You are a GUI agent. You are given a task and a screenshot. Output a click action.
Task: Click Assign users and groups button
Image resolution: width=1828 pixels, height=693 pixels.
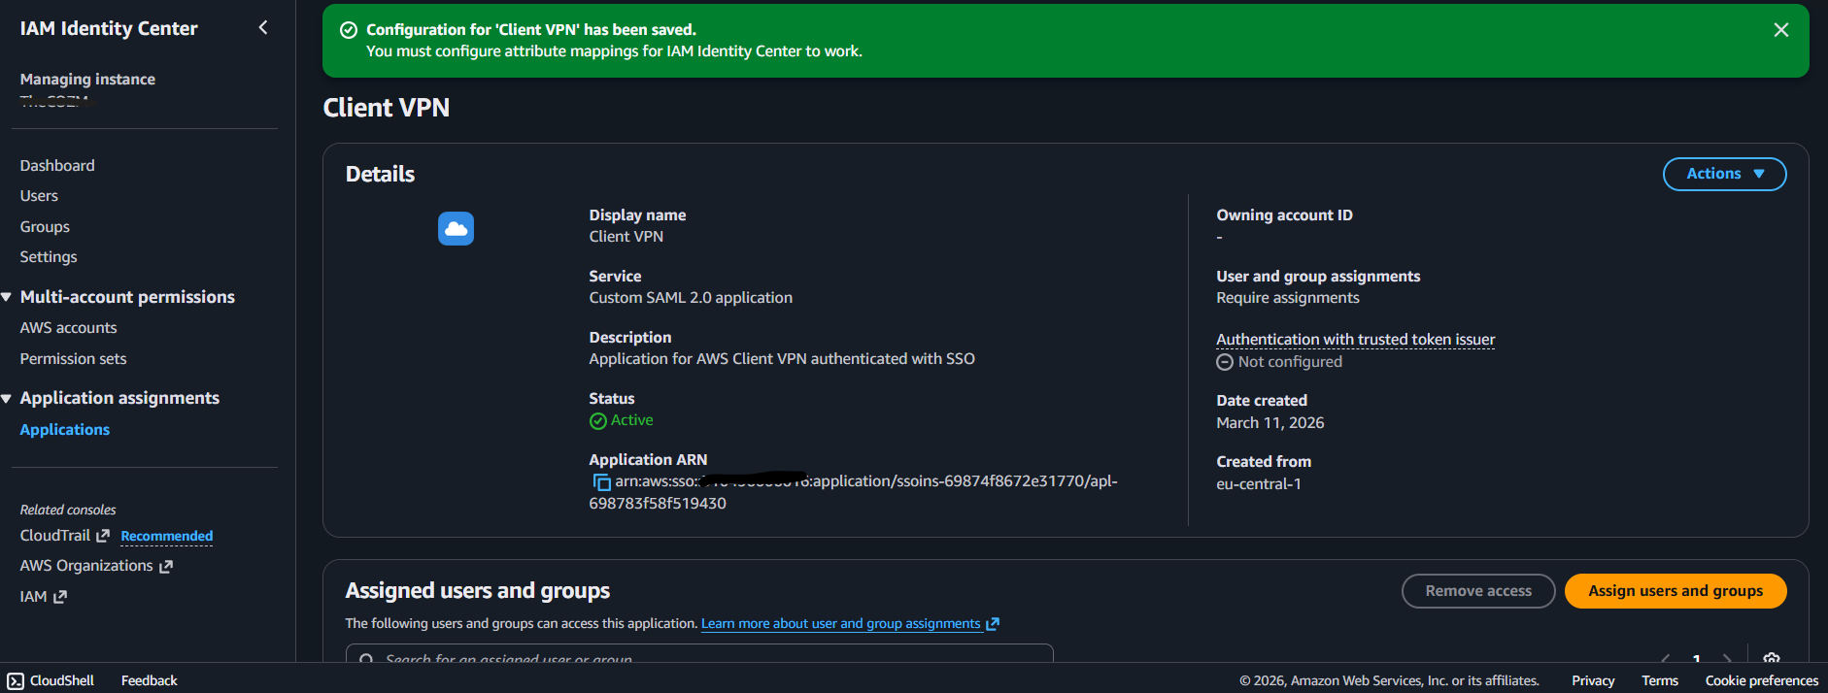(x=1676, y=591)
